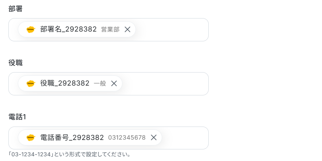Click the kintone icon in 部署名_2928382 chip
322x161 pixels.
tap(31, 29)
